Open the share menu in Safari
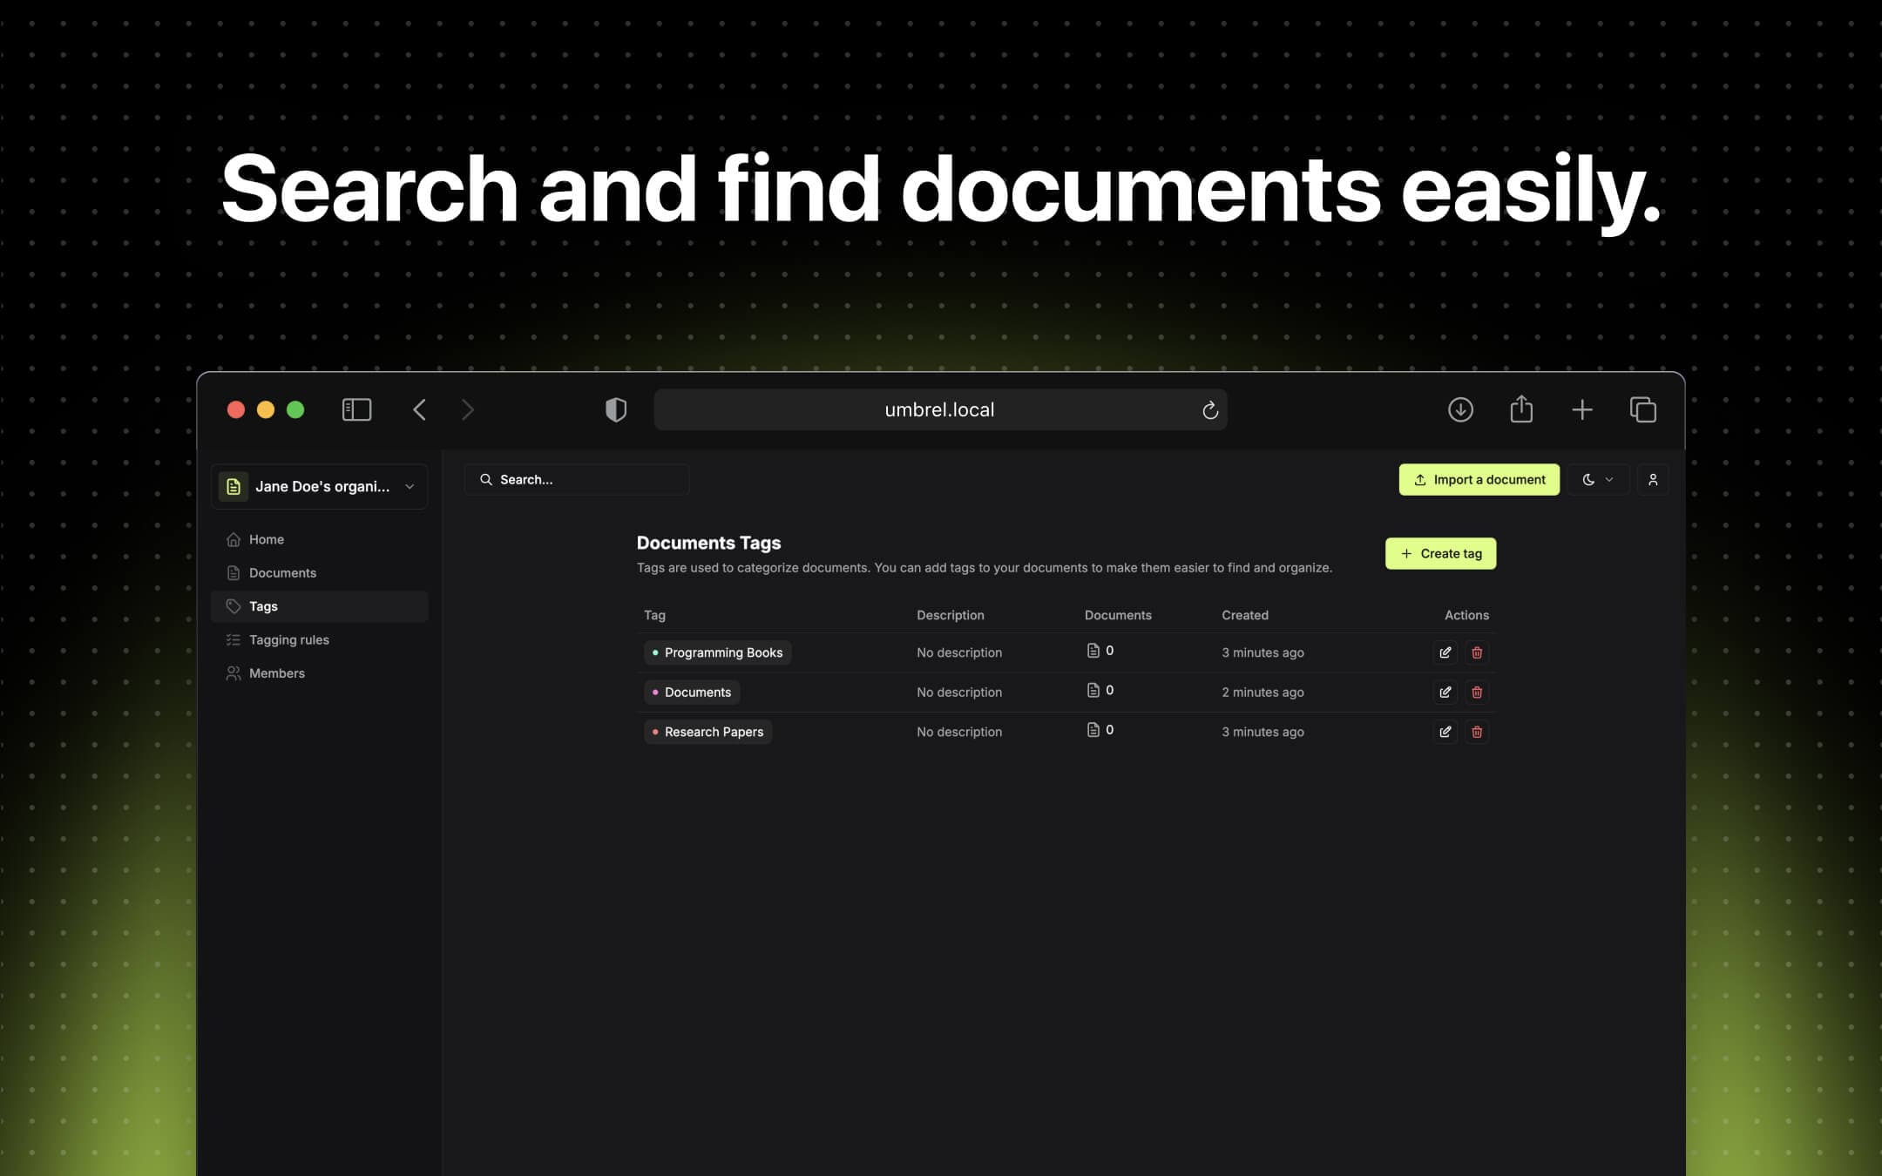This screenshot has width=1882, height=1176. (x=1521, y=409)
